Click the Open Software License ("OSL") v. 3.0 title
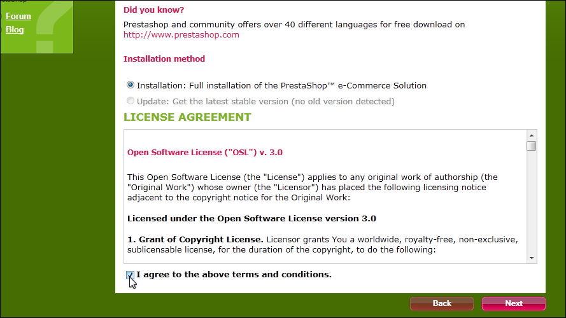566x318 pixels. click(204, 152)
